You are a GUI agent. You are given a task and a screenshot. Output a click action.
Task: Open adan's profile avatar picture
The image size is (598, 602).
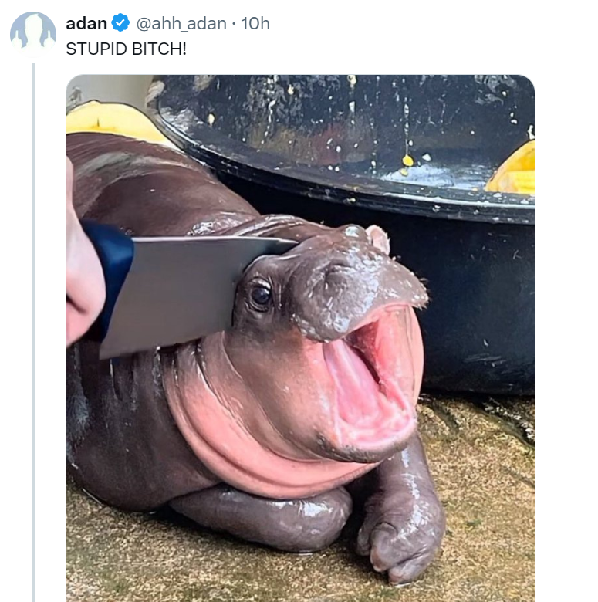(33, 34)
